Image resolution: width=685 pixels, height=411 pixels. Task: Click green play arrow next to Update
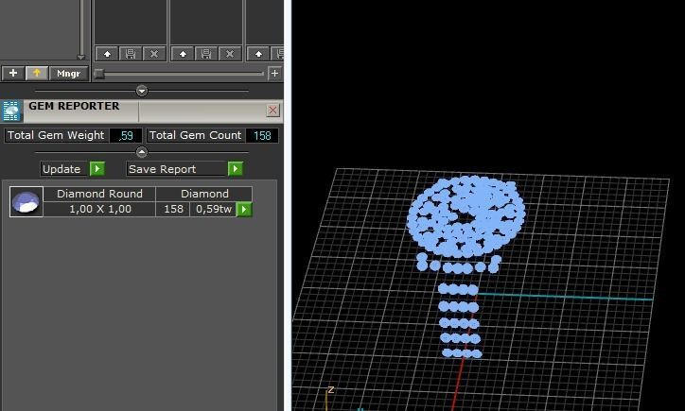click(x=97, y=168)
